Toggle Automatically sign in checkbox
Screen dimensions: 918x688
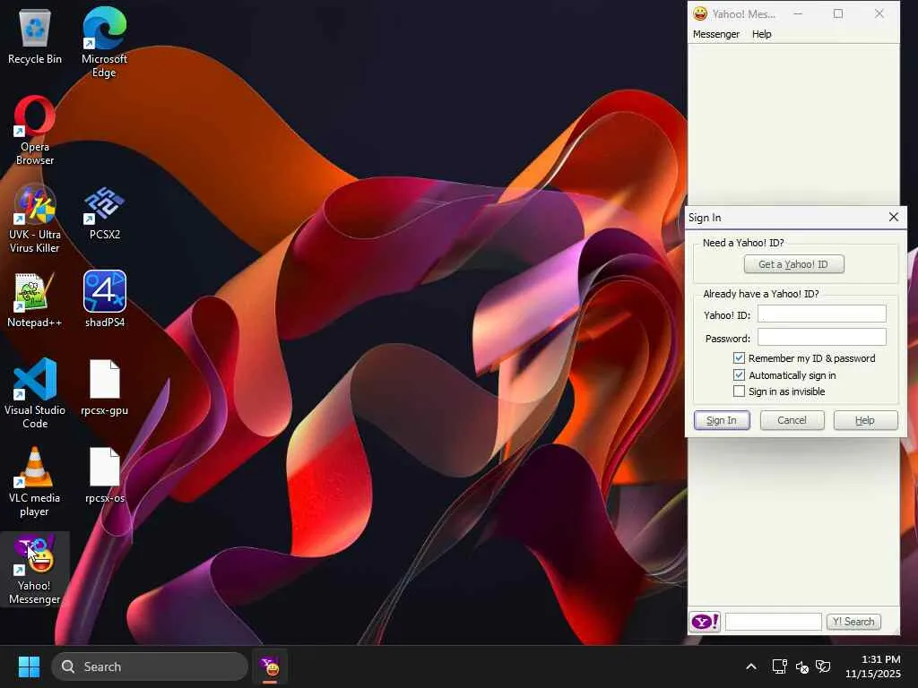click(739, 375)
